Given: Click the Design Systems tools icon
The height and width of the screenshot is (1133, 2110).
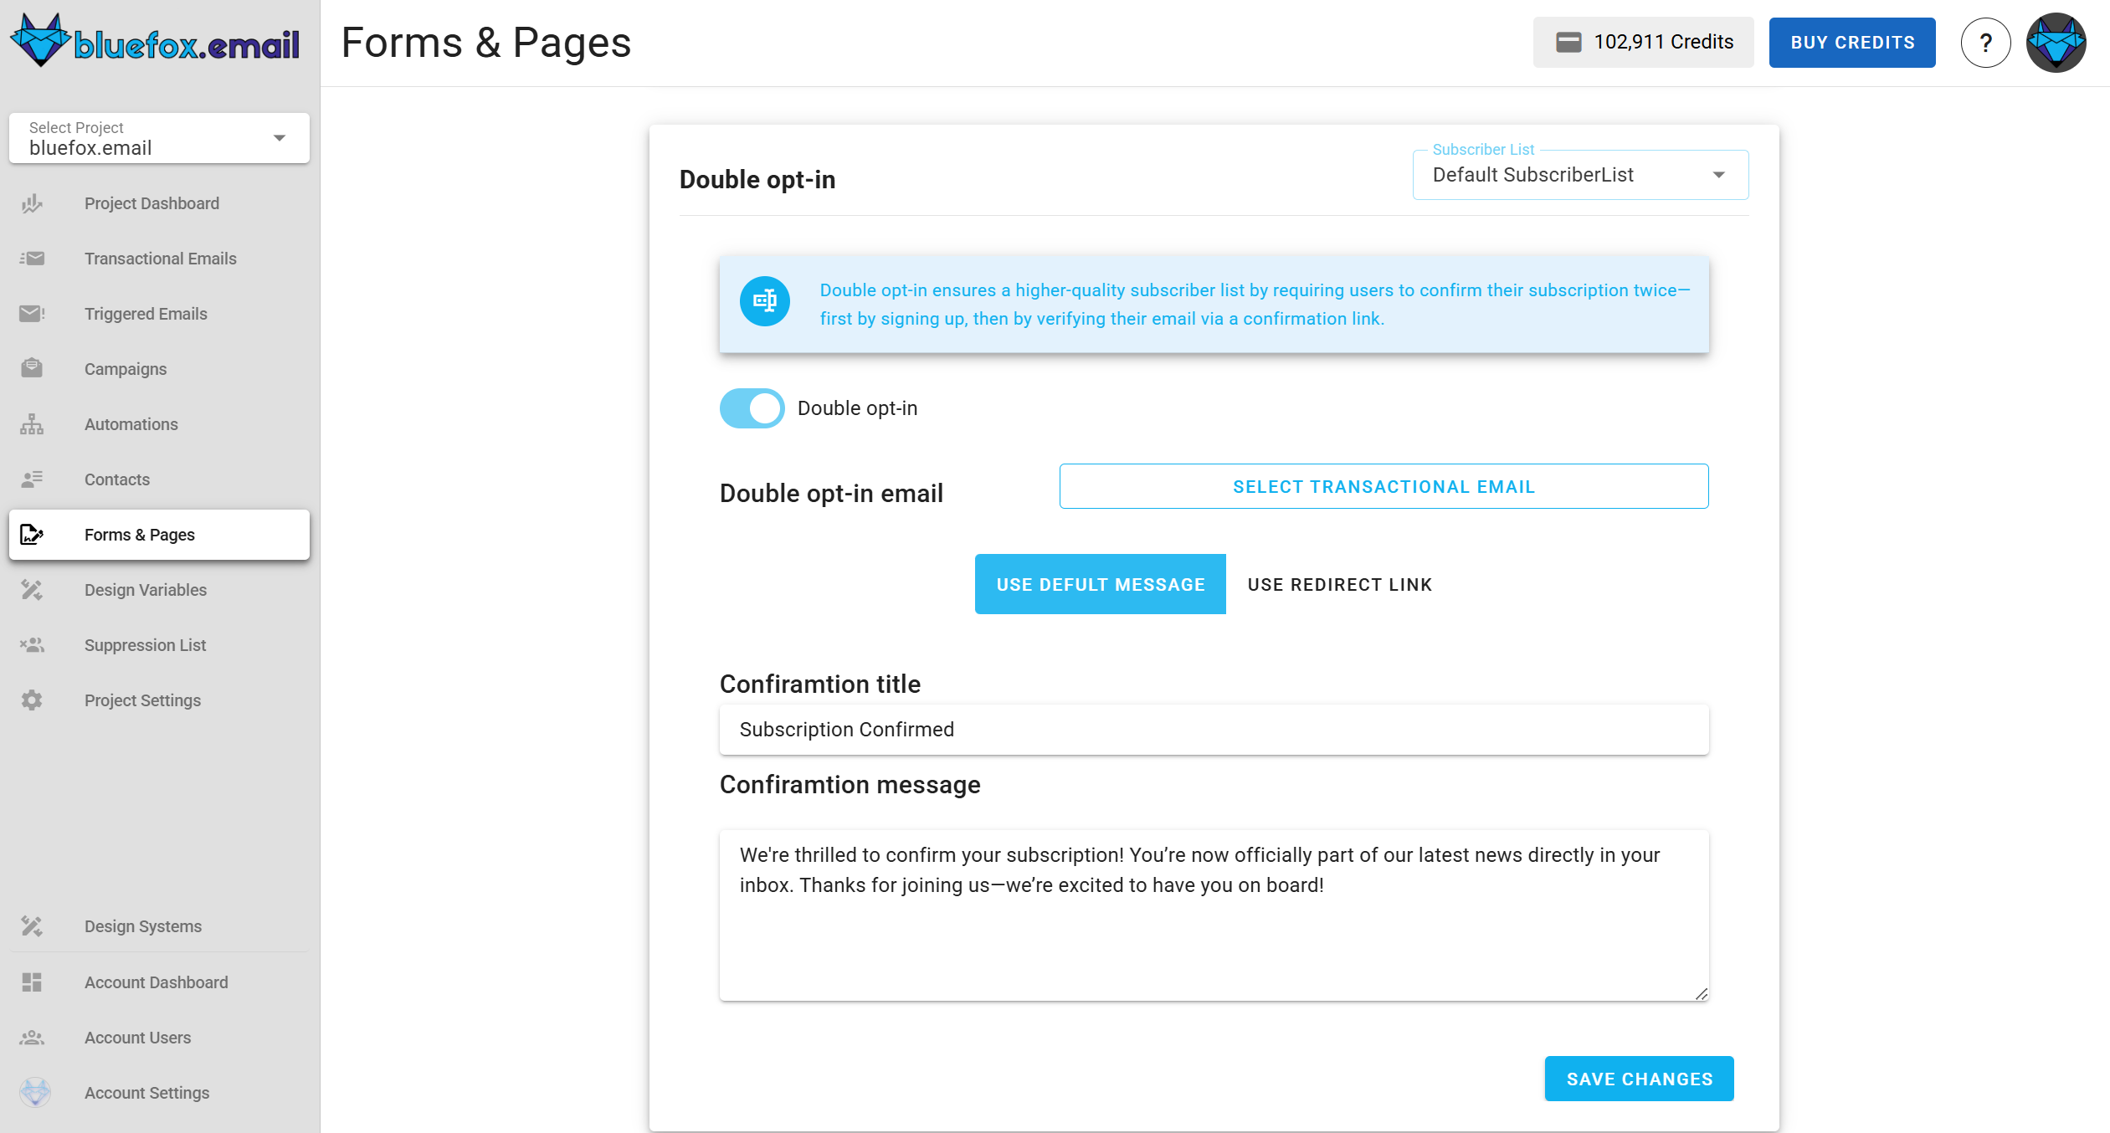Looking at the screenshot, I should tap(32, 926).
